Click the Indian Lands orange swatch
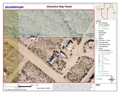Viewport: 120px width, 94px height. coord(99,58)
